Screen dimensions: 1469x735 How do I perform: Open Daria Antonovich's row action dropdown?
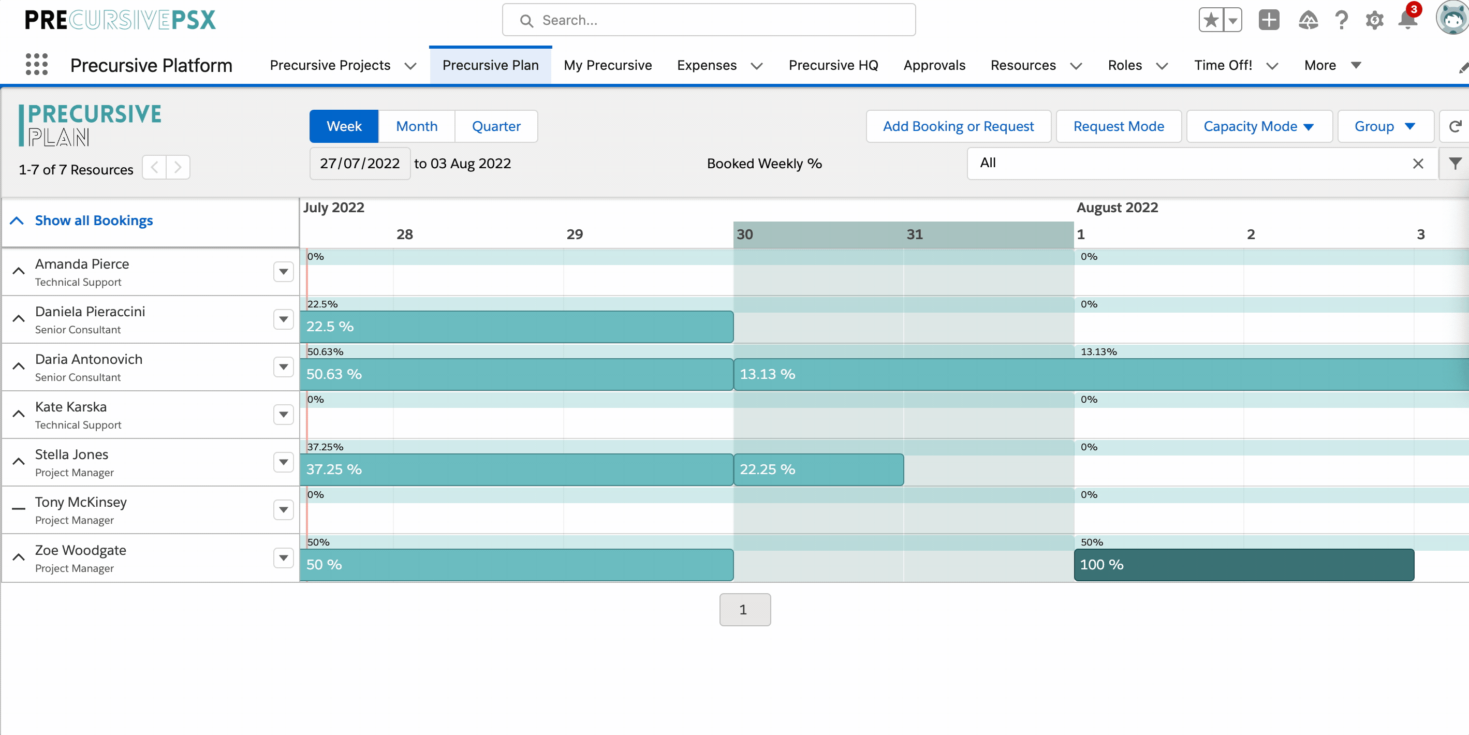(284, 366)
